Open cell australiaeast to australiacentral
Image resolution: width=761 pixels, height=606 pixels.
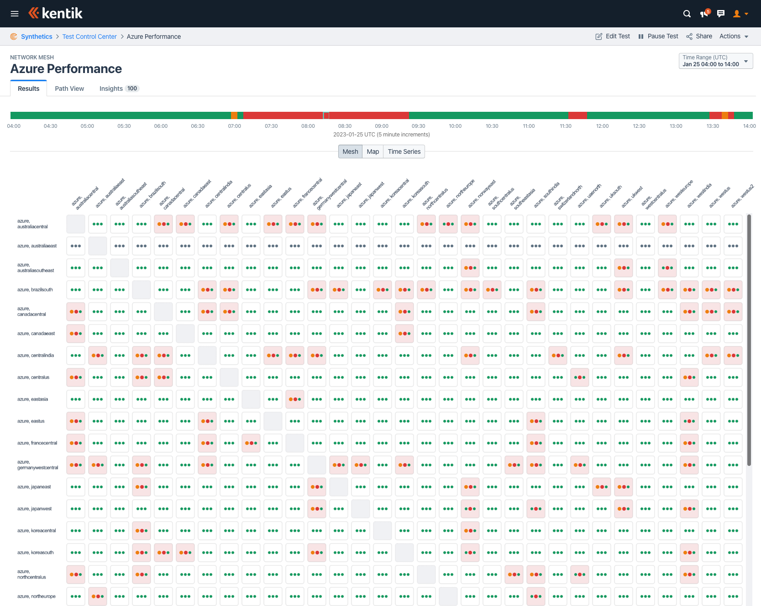pos(76,246)
